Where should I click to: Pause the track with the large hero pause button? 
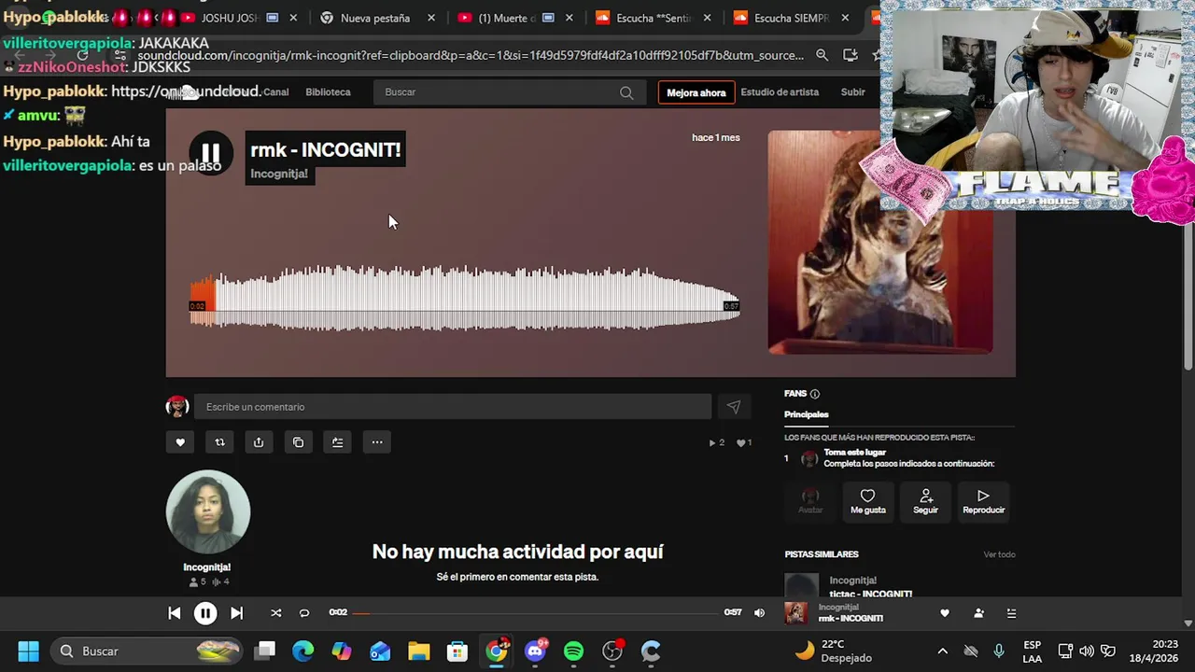pos(211,153)
